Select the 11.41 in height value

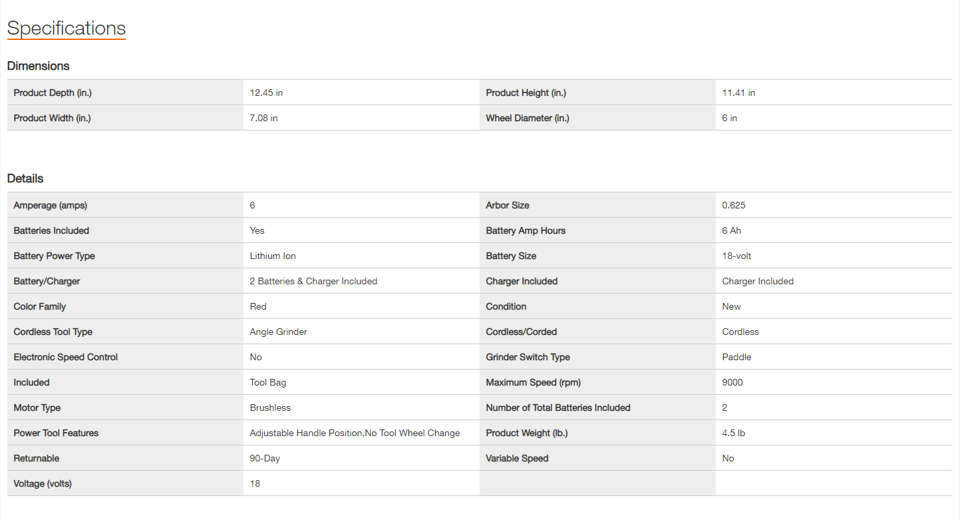tap(738, 93)
